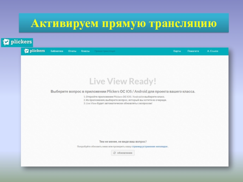Click the step 3 text Live View будет автоматически обновлять
Image resolution: width=243 pixels, height=182 pixels.
(x=118, y=103)
